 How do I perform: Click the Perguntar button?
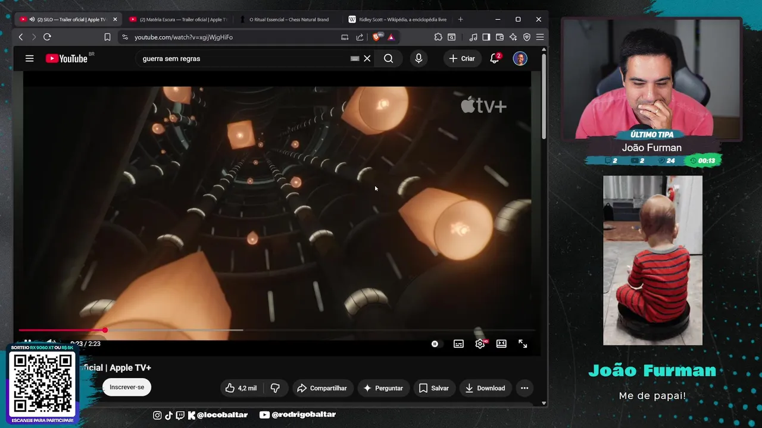[x=383, y=388]
